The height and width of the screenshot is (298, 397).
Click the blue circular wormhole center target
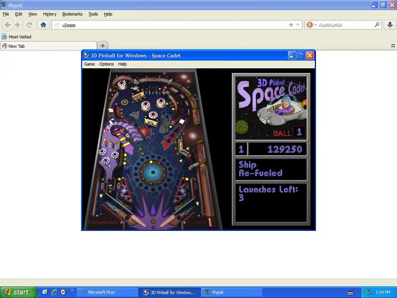[153, 172]
